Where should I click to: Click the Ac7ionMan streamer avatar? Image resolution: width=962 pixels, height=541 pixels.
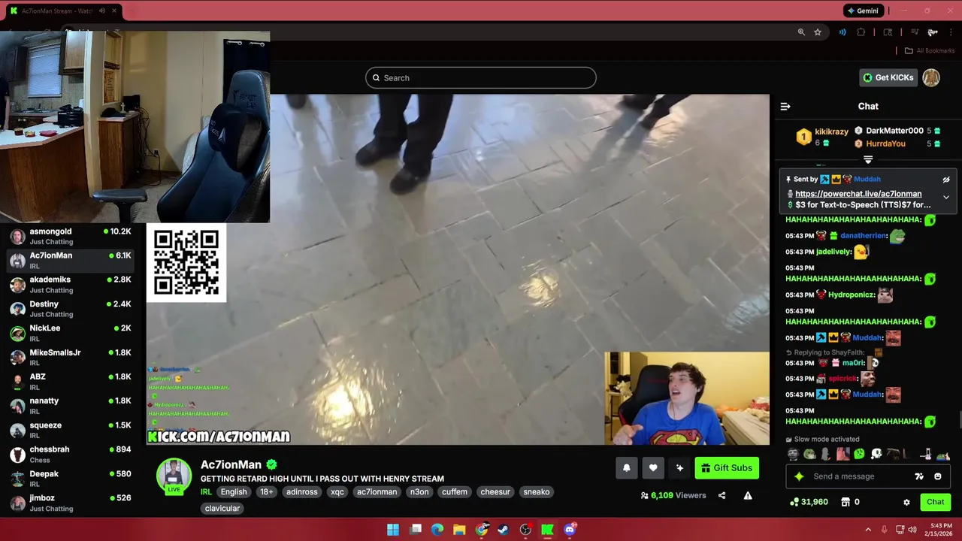click(174, 475)
